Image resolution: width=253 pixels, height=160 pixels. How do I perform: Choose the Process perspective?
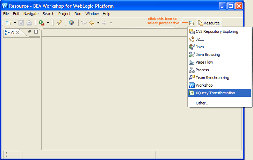[x=219, y=70]
